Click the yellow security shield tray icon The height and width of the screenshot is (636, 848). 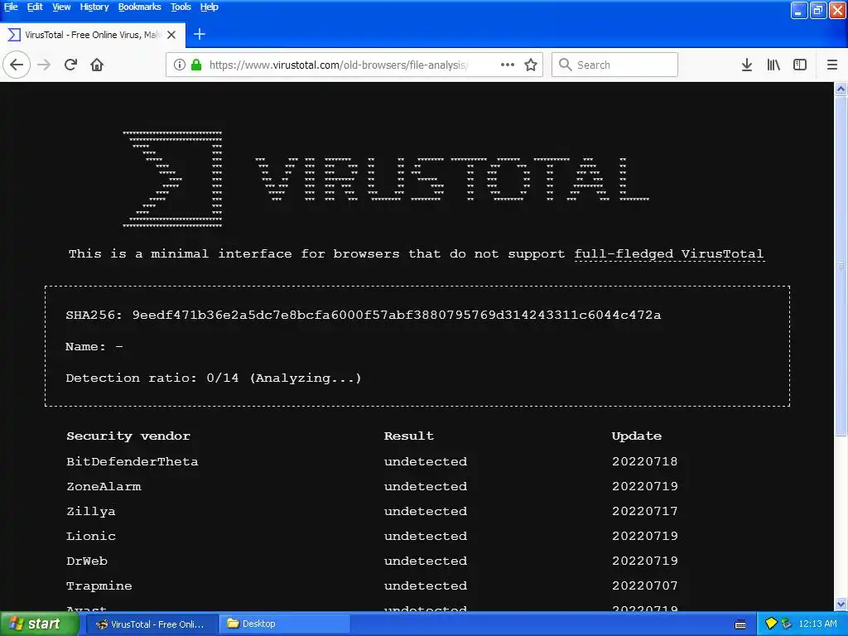coord(771,624)
